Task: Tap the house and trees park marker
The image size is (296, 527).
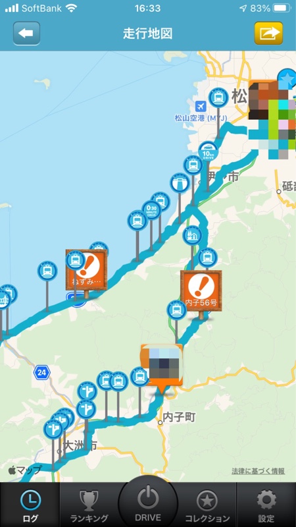Action: [x=192, y=236]
